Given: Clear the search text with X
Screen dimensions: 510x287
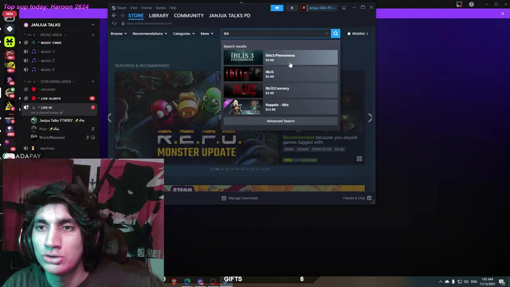Looking at the screenshot, I should pos(327,33).
